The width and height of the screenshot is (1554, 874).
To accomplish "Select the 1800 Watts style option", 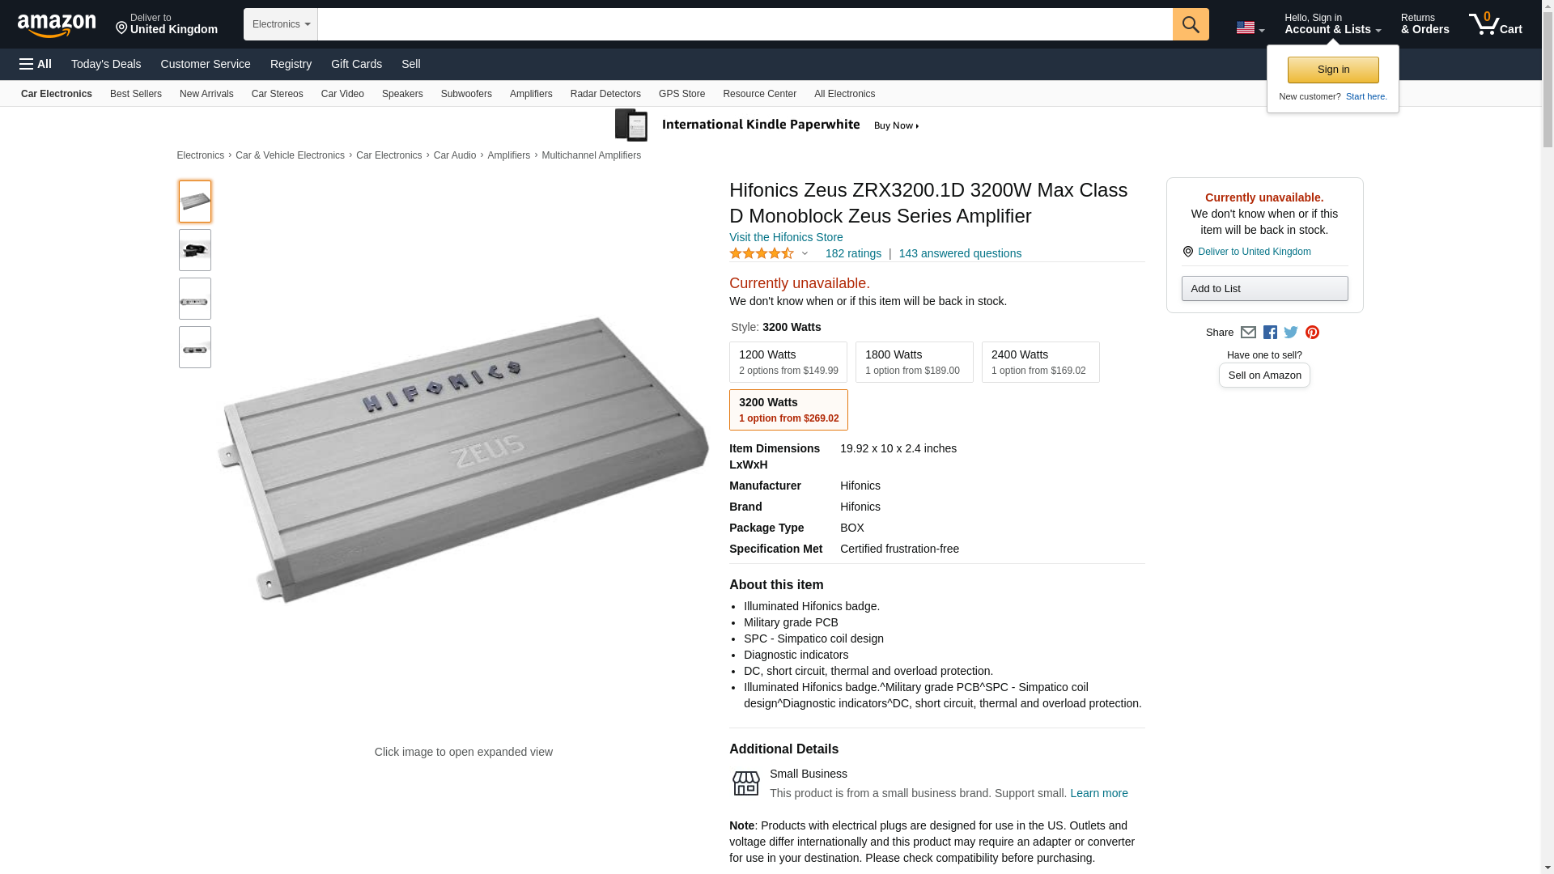I will coord(914,363).
